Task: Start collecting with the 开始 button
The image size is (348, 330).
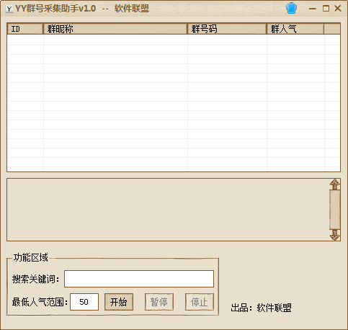Action: coord(119,302)
